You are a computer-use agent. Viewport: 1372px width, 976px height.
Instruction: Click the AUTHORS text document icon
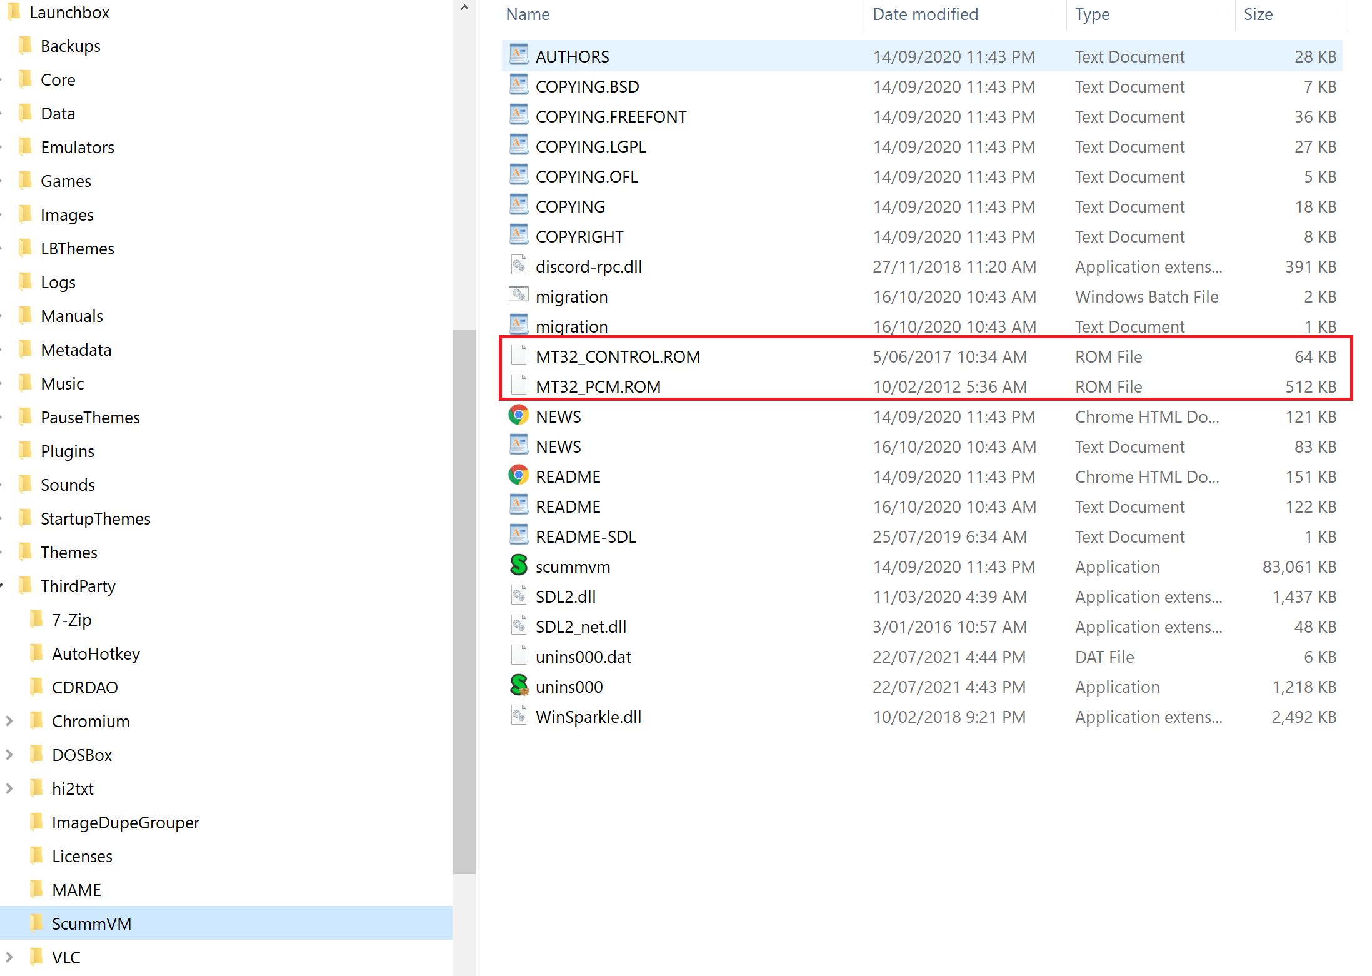click(518, 55)
